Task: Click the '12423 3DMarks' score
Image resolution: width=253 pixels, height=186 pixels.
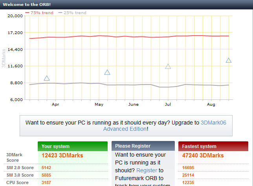Action: 62,155
